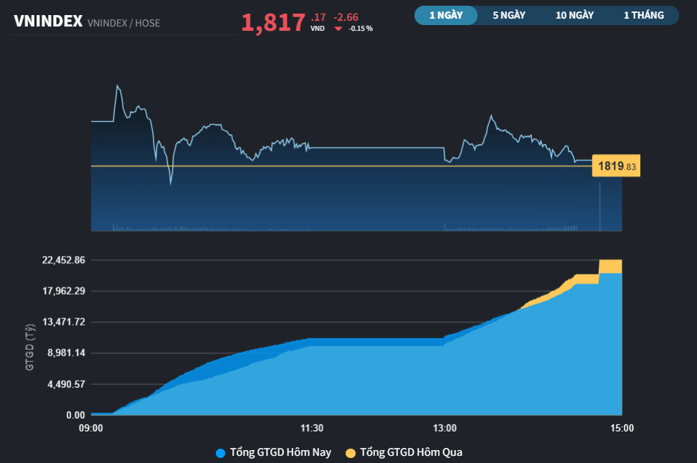Click the GTGD (Tỷ) vertical axis title
This screenshot has width=697, height=463.
(30, 347)
